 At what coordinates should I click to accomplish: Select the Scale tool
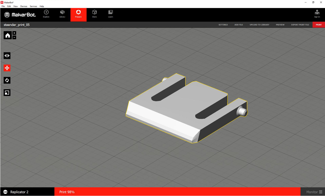point(7,93)
